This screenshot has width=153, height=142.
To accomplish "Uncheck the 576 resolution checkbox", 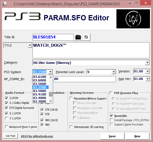I will 42,114.
